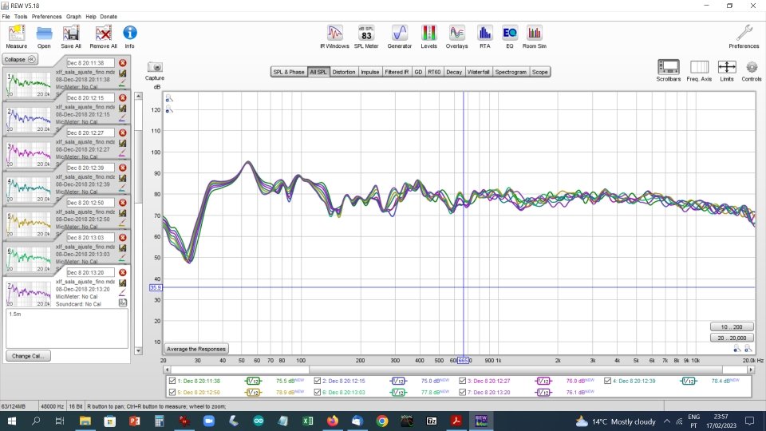
Task: Click measurement list scrollbar up arrow
Action: tap(138, 97)
